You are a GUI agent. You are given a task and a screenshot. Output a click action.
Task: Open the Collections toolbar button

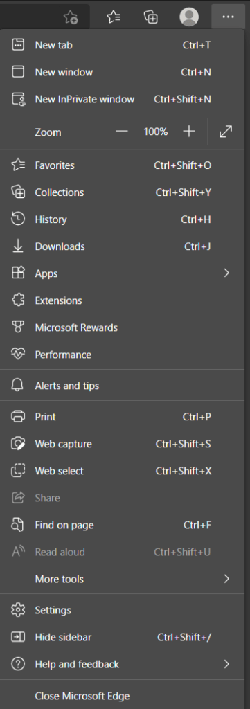pyautogui.click(x=151, y=17)
